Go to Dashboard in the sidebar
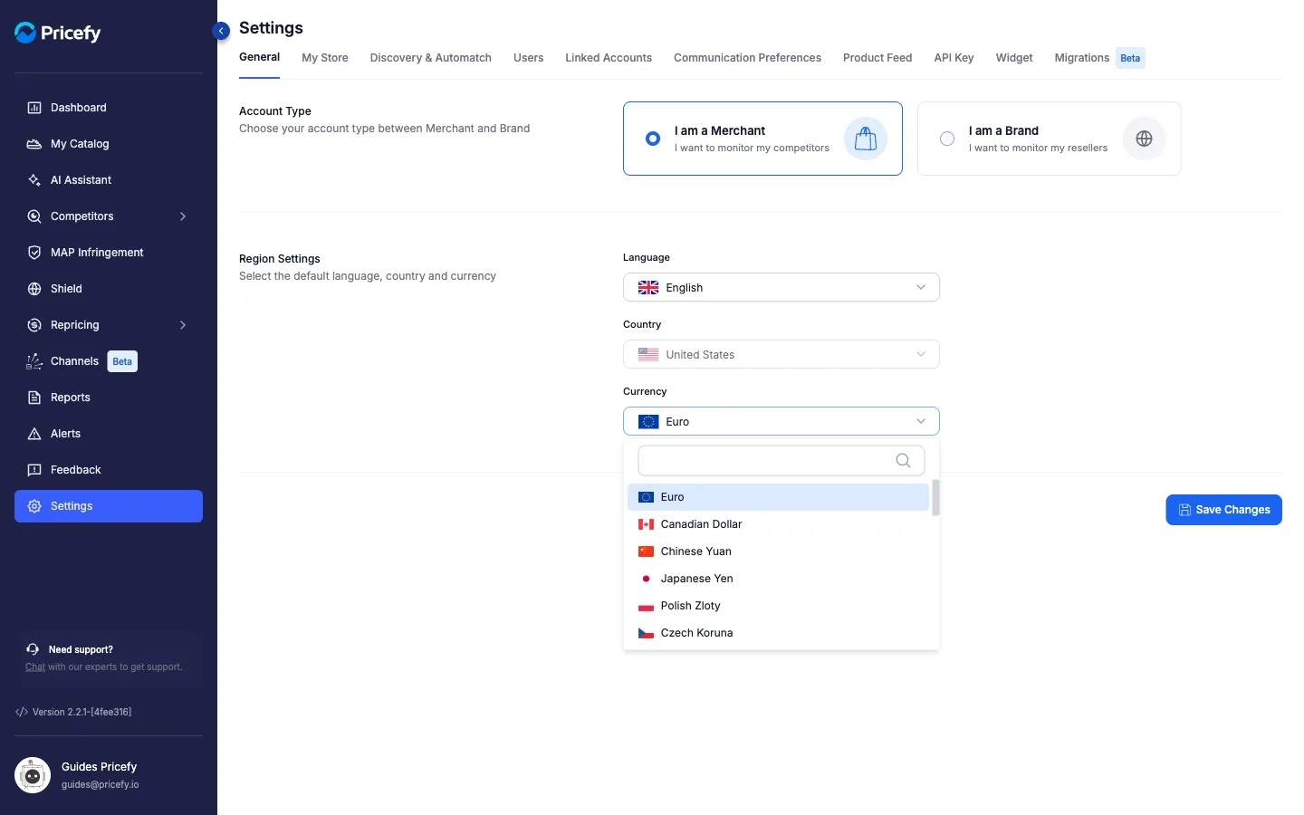The width and height of the screenshot is (1304, 815). [109, 108]
